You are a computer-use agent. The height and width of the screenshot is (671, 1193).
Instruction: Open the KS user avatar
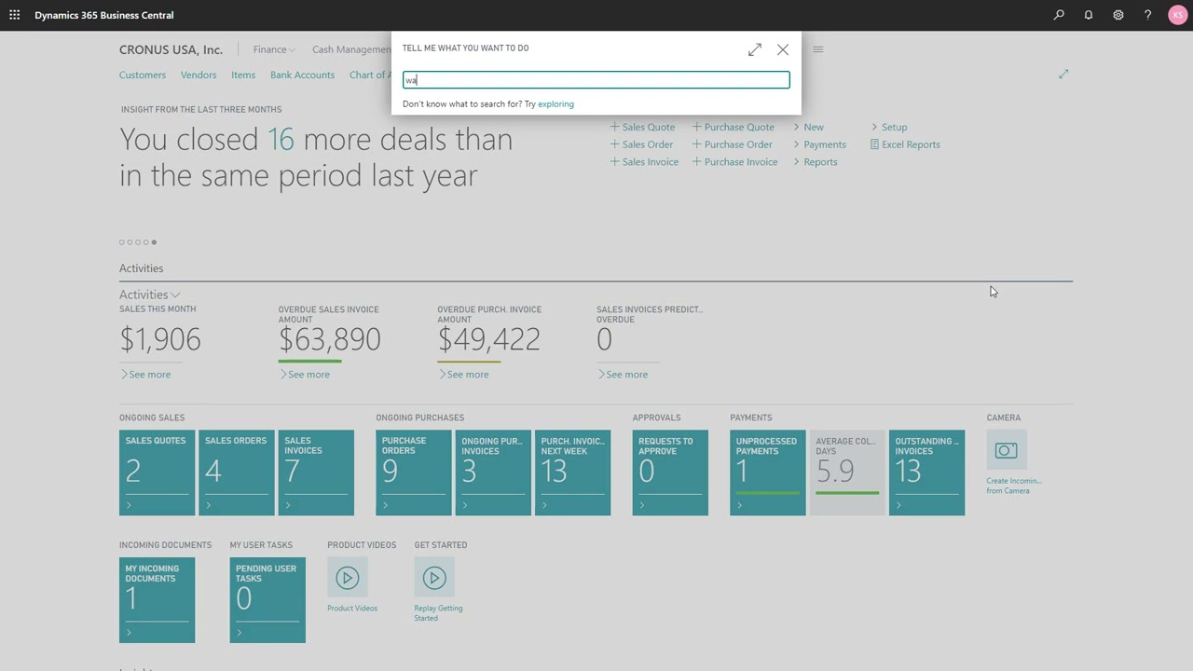tap(1177, 15)
